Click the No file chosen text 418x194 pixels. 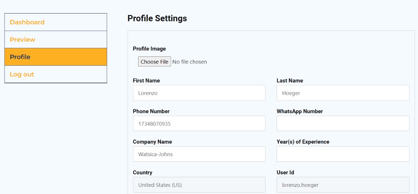[x=190, y=62]
